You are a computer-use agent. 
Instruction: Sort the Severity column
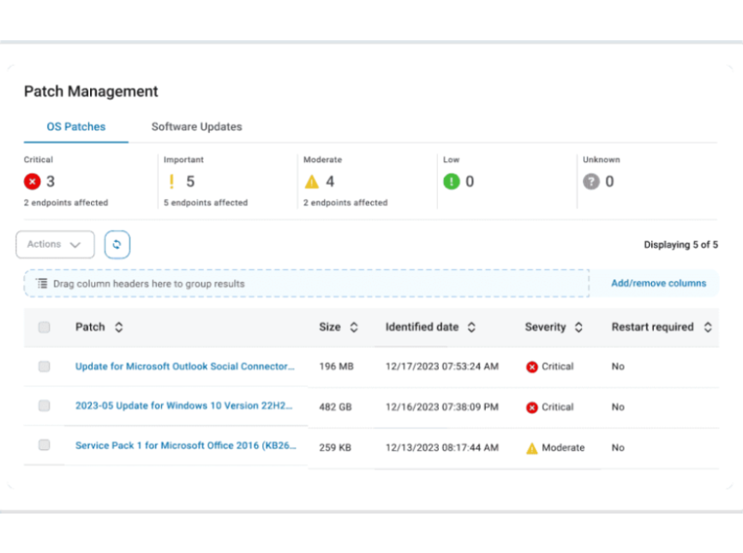578,328
